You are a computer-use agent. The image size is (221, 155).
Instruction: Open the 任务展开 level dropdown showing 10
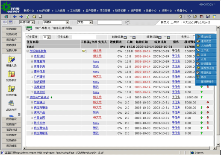pyautogui.click(x=47, y=37)
